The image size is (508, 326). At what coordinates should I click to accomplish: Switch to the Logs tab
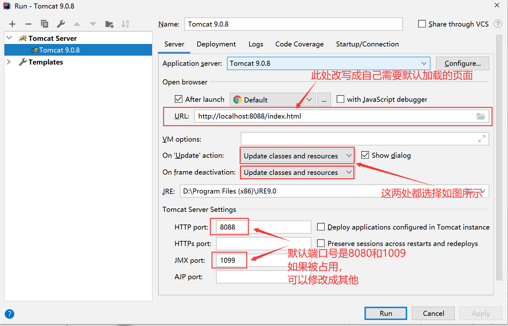(x=256, y=44)
